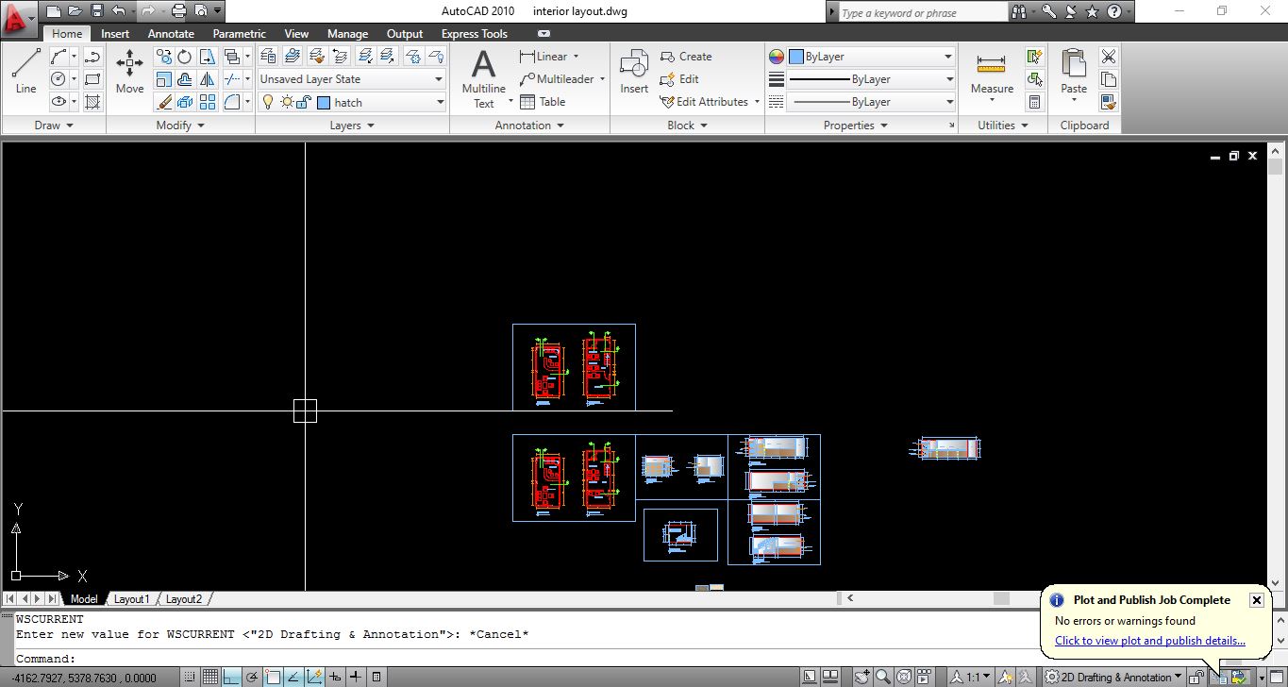The height and width of the screenshot is (687, 1288).
Task: Switch to the Annotate ribbon tab
Action: click(171, 33)
